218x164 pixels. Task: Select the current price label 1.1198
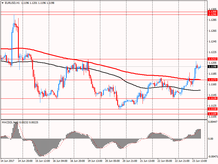tap(213, 67)
